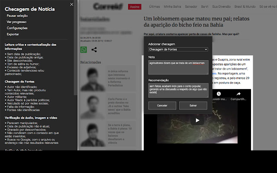The image size is (277, 173).
Task: Click the 'Tom de sátira ou humor' list item
Action: coord(22,64)
